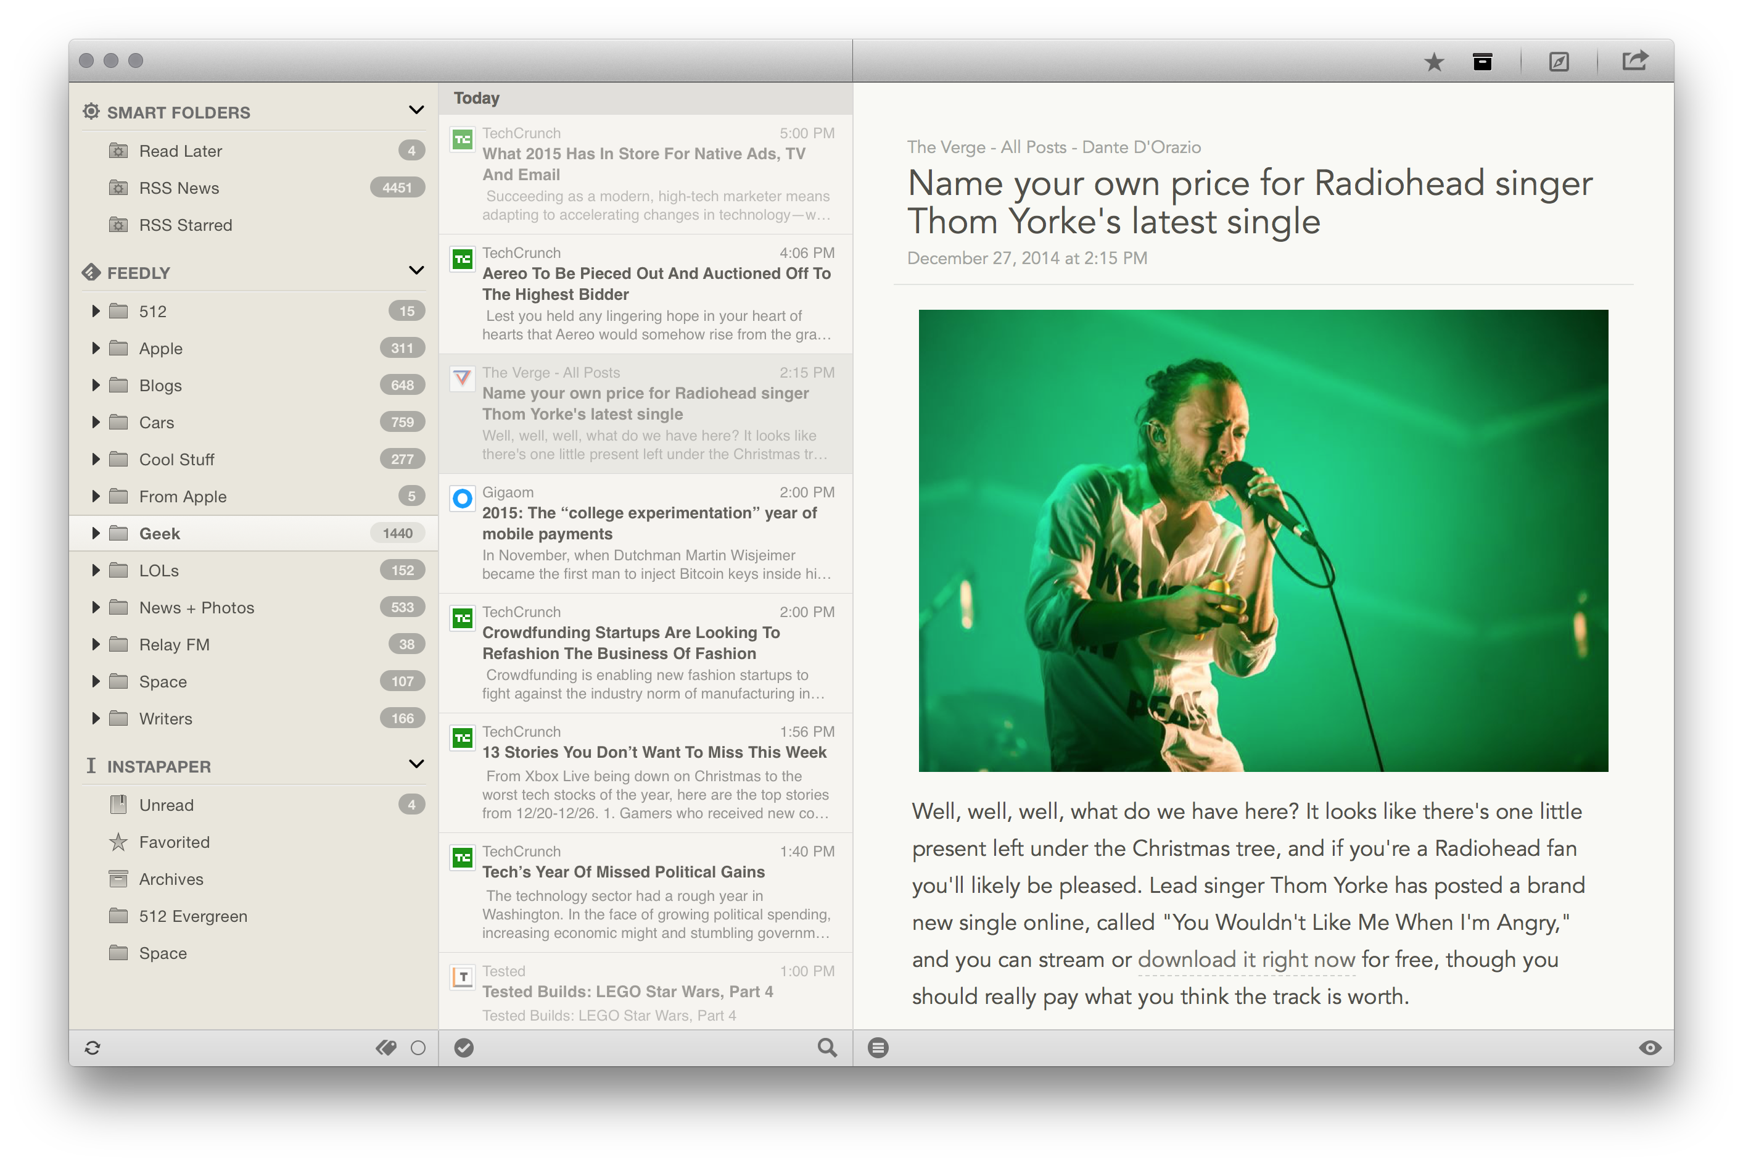Click the Feedly logo icon in sidebar
The width and height of the screenshot is (1743, 1165).
(x=91, y=272)
